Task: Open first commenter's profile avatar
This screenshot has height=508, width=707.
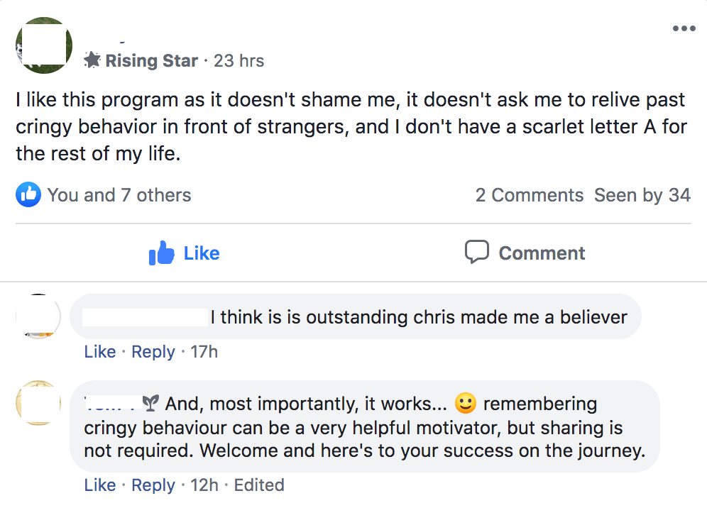Action: point(38,316)
